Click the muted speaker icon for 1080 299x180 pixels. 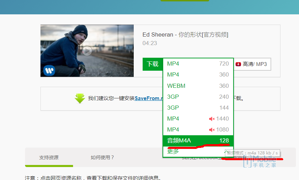click(212, 130)
